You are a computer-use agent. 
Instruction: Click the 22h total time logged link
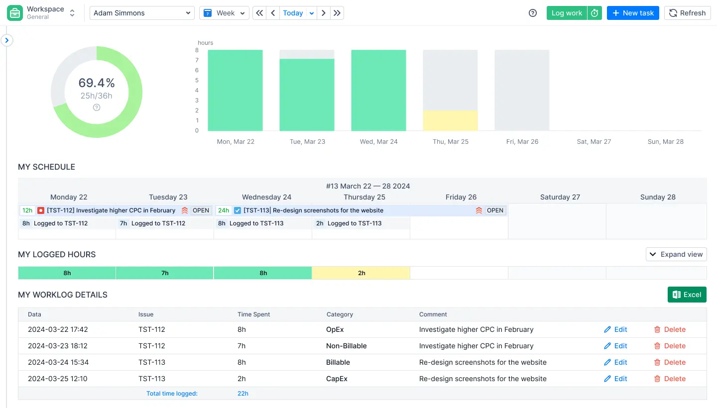click(242, 393)
